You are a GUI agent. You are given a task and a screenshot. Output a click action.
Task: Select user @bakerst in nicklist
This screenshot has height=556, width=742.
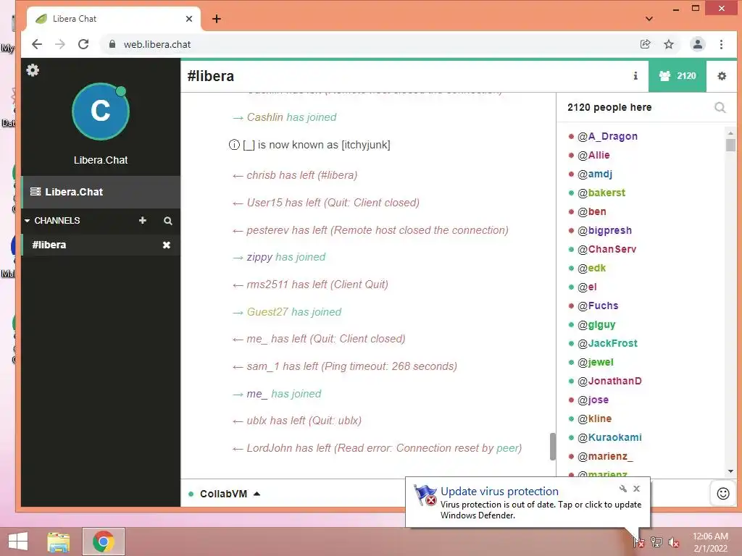click(x=601, y=193)
